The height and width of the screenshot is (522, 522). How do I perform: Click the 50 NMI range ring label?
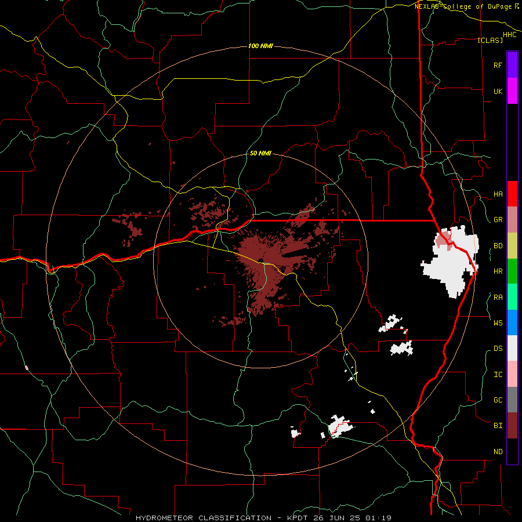click(x=260, y=153)
